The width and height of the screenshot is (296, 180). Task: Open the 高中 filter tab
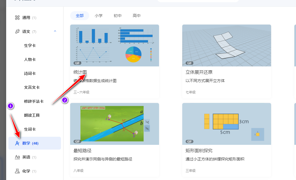click(x=137, y=16)
